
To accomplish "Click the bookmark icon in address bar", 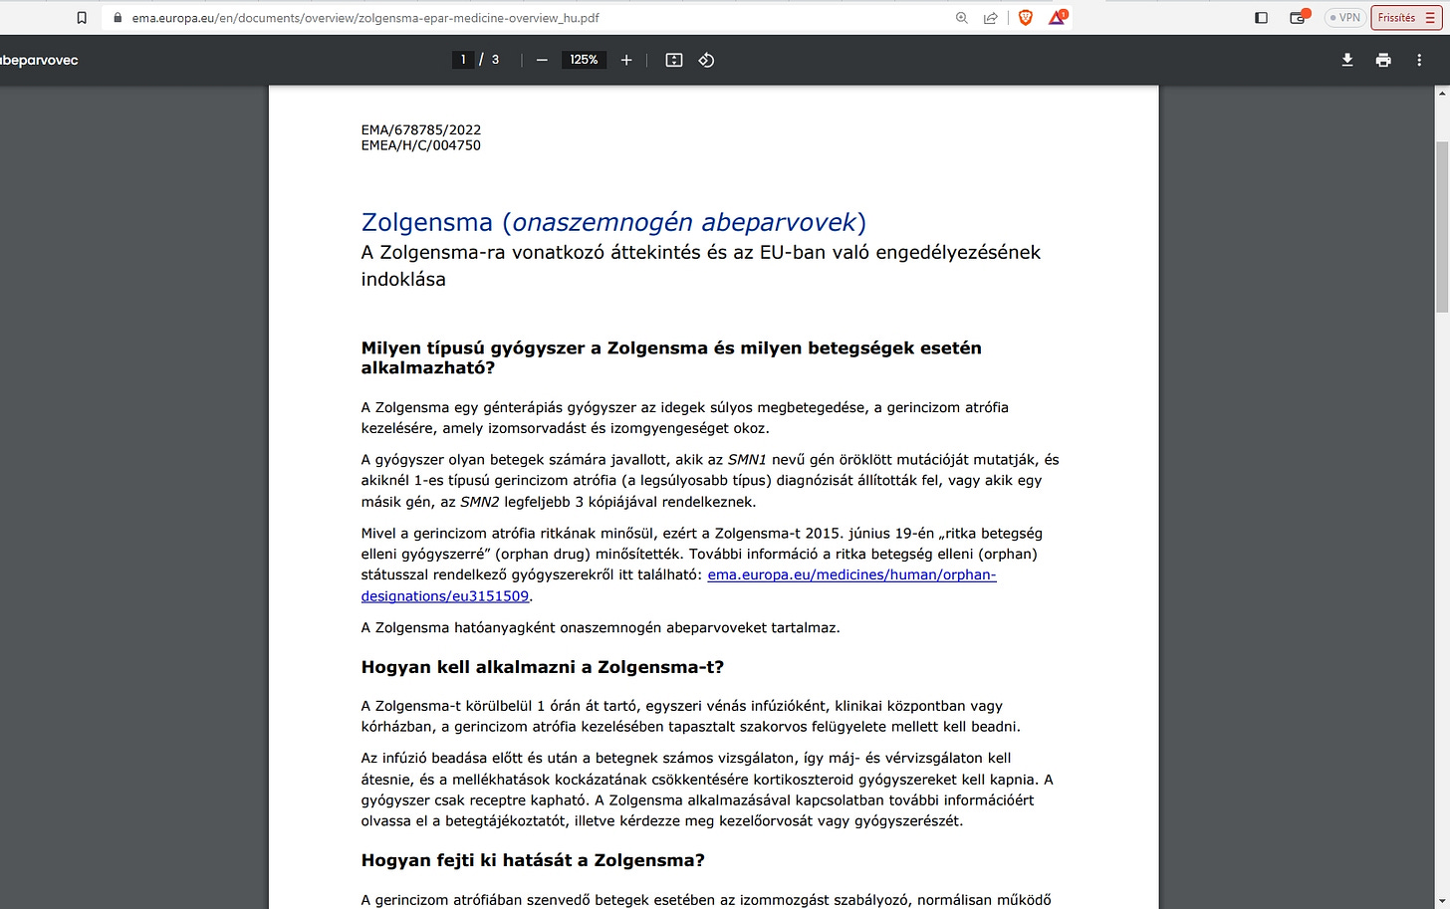I will [82, 18].
